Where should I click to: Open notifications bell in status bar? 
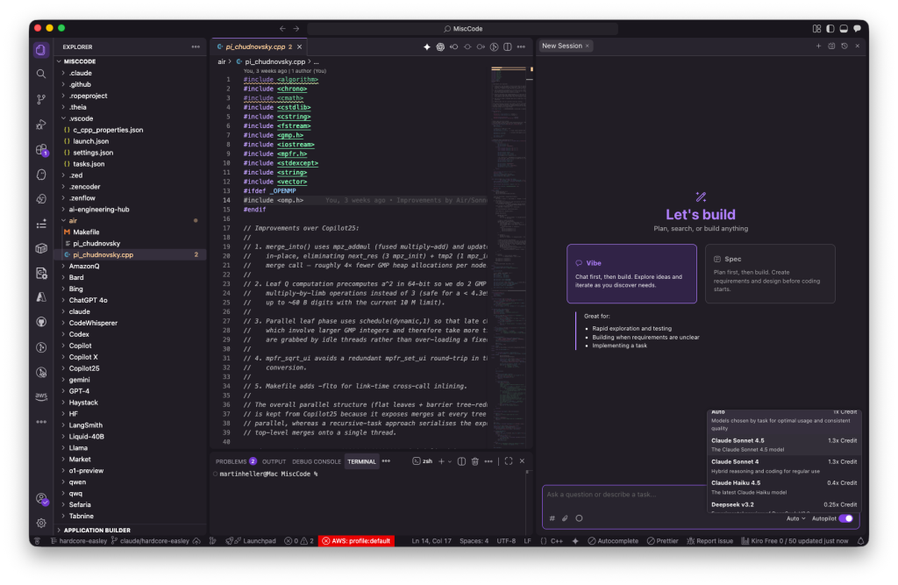(x=860, y=541)
